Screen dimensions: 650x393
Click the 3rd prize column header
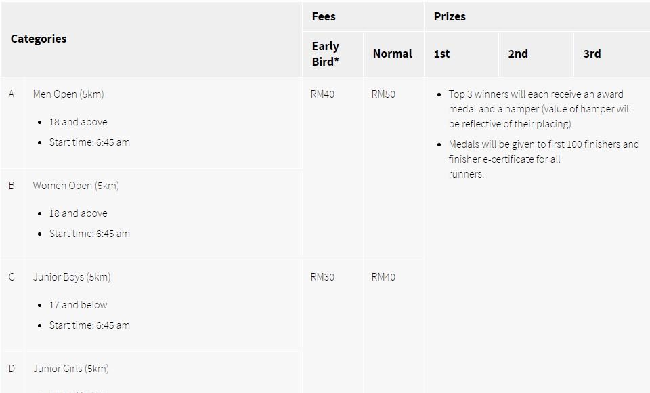coord(592,54)
